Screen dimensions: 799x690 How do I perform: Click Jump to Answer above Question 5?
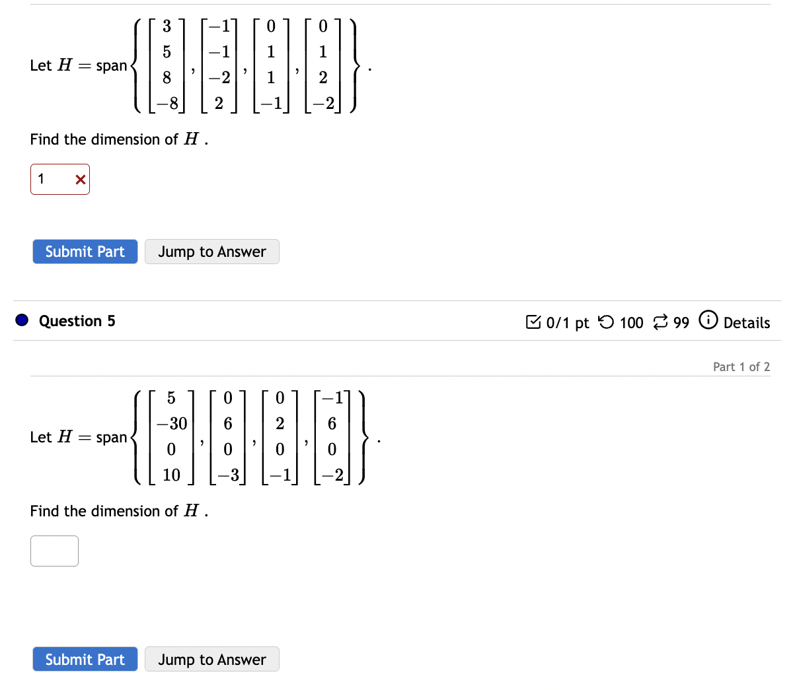(x=212, y=252)
